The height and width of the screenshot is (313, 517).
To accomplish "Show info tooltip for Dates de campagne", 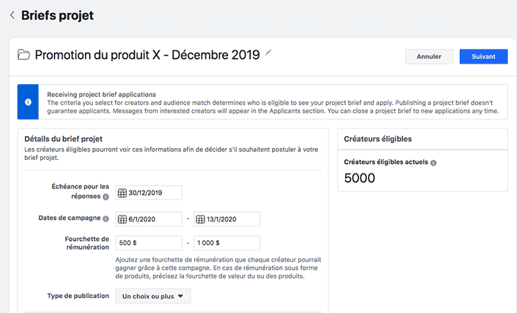I will pos(106,220).
